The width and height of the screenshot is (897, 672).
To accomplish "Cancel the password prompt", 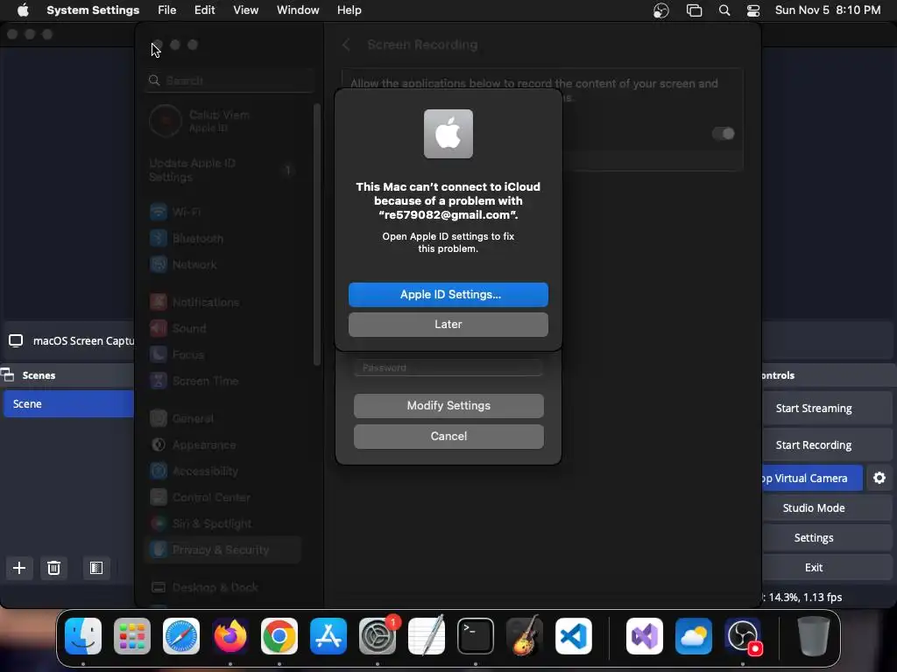I will 448,437.
